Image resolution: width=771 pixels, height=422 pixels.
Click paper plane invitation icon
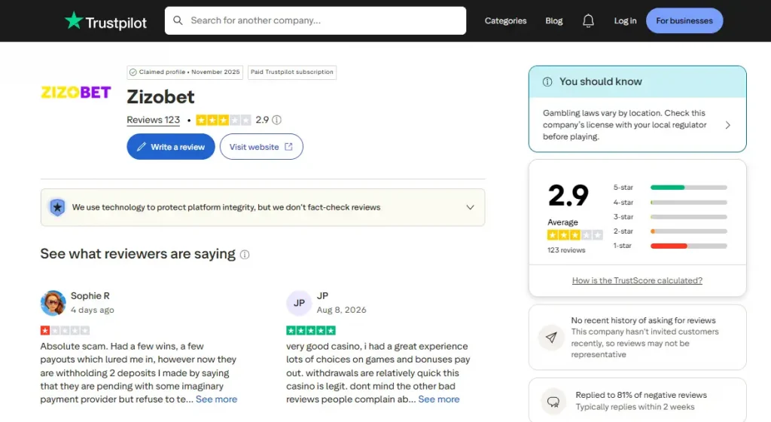(x=551, y=338)
